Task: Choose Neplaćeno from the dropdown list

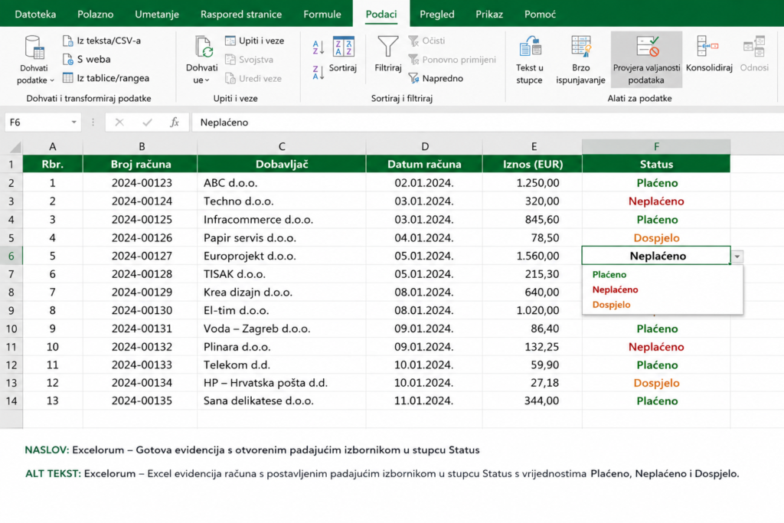Action: pyautogui.click(x=615, y=289)
